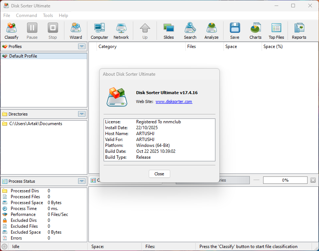The image size is (319, 251).
Task: Click the 'Registered To nnmclub' license text
Action: point(158,122)
